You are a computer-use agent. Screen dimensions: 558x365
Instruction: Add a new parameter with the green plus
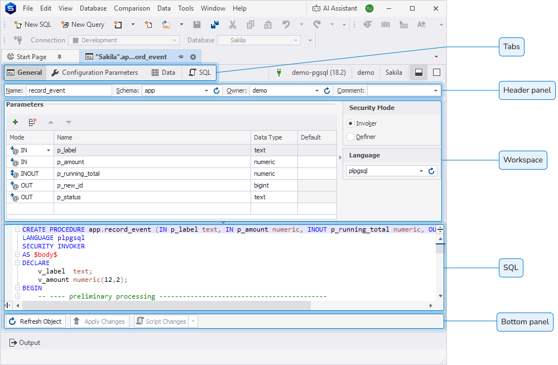click(x=15, y=122)
